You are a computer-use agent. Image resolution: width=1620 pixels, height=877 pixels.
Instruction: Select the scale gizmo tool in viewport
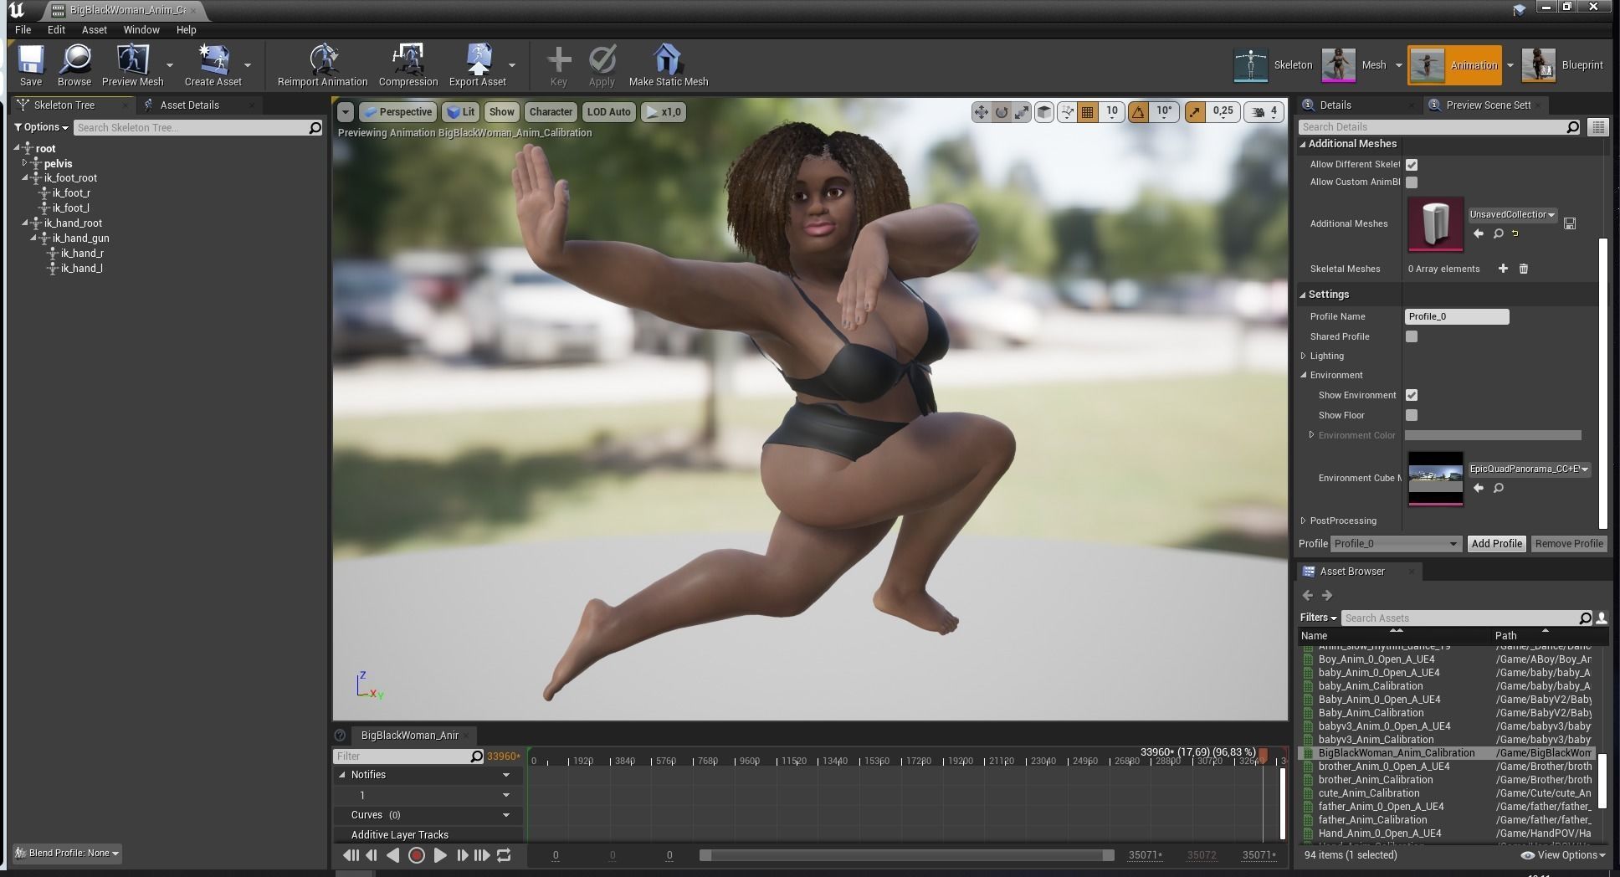[1022, 112]
